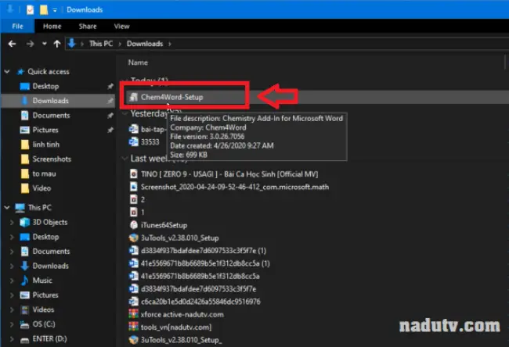Select the c6ca20b1e5d0d2426a55846dc9516976 document

200,302
